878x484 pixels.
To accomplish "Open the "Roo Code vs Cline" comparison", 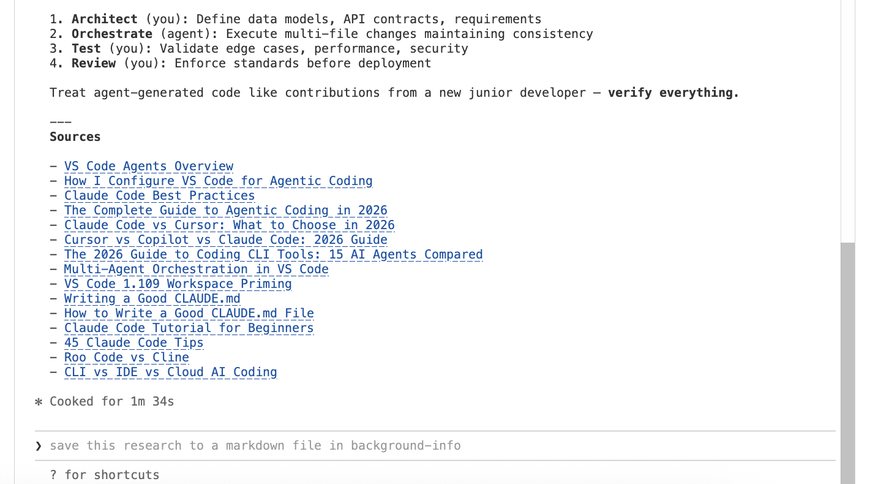I will 126,357.
